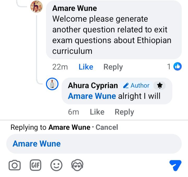
Task: Open the avatar stickers icon
Action: click(x=77, y=165)
